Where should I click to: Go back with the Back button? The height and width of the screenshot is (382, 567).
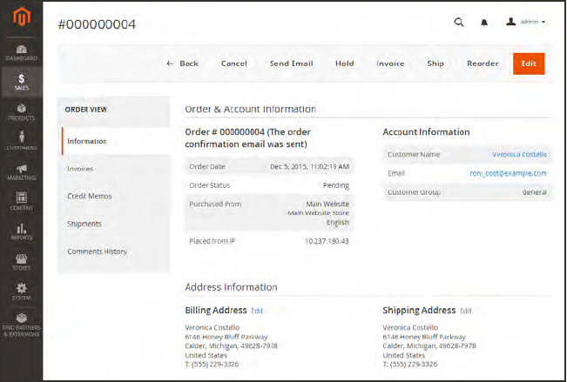point(183,64)
